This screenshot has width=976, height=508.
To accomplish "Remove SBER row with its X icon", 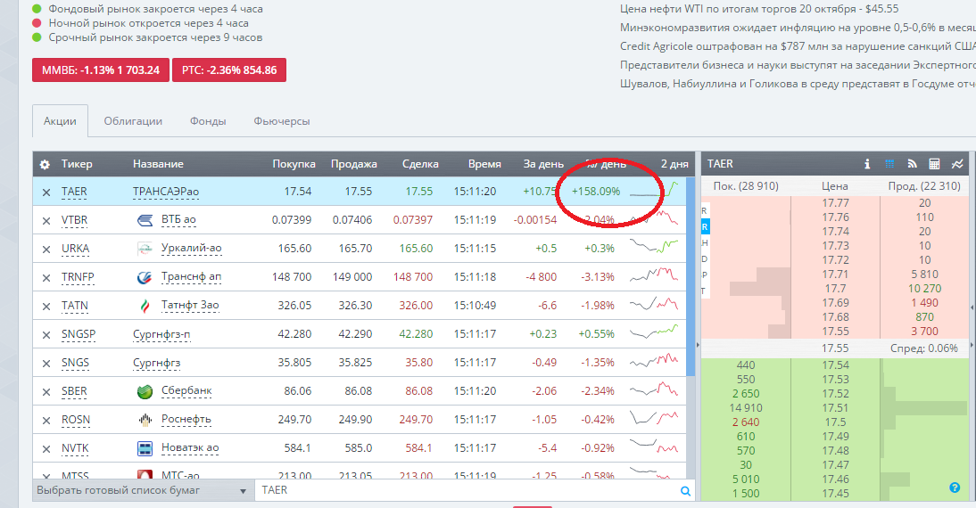I will [46, 392].
